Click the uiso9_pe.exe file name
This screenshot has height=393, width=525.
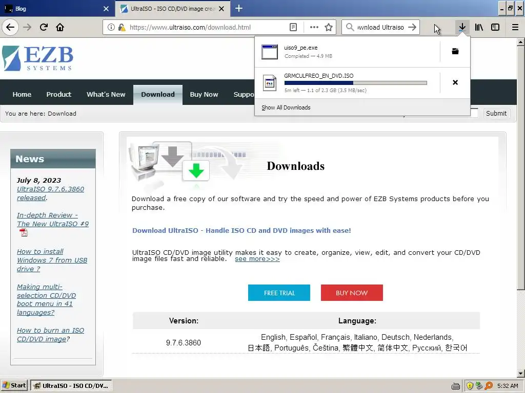click(300, 48)
